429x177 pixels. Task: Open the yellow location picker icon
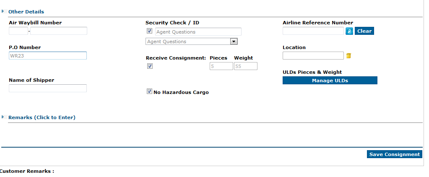tap(348, 56)
